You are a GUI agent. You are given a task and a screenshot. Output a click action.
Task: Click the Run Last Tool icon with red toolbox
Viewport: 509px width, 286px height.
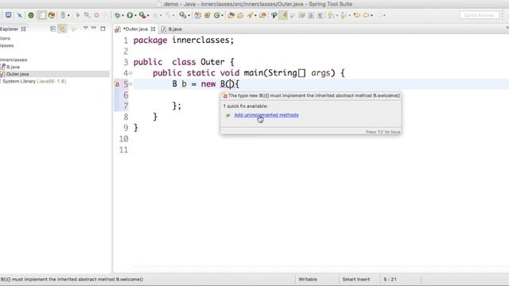(x=142, y=15)
